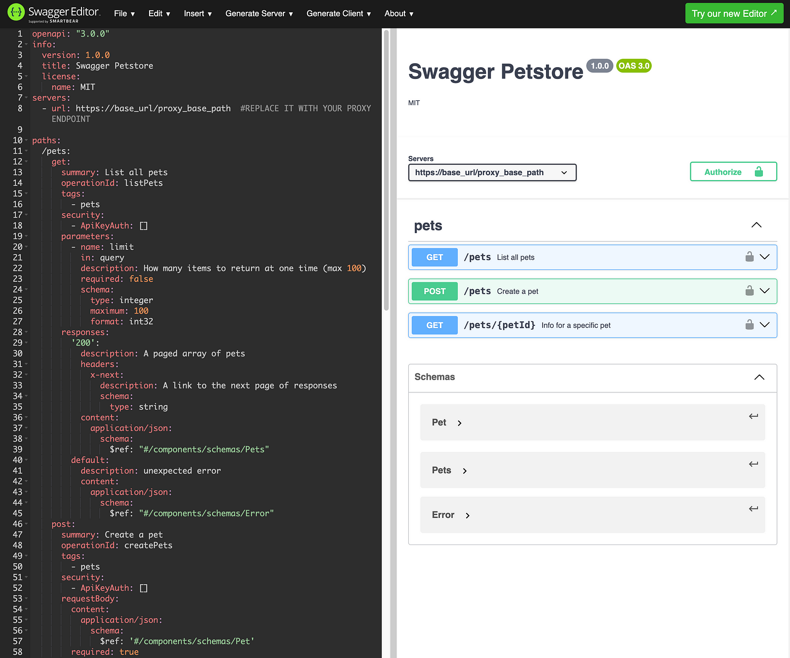Click the Try our new Editor button
Viewport: 790px width, 658px height.
pos(734,13)
